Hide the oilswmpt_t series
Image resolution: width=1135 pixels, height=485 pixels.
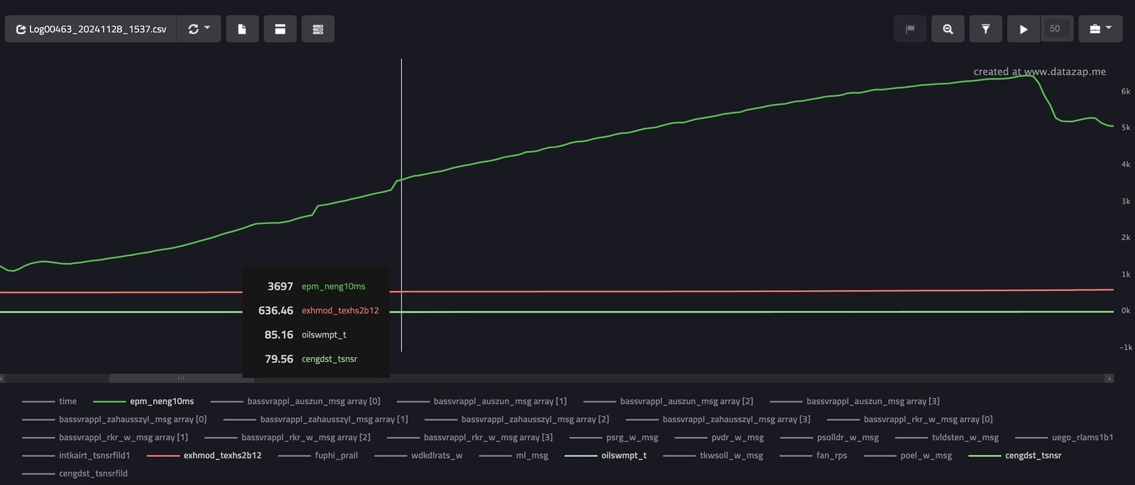pyautogui.click(x=606, y=456)
